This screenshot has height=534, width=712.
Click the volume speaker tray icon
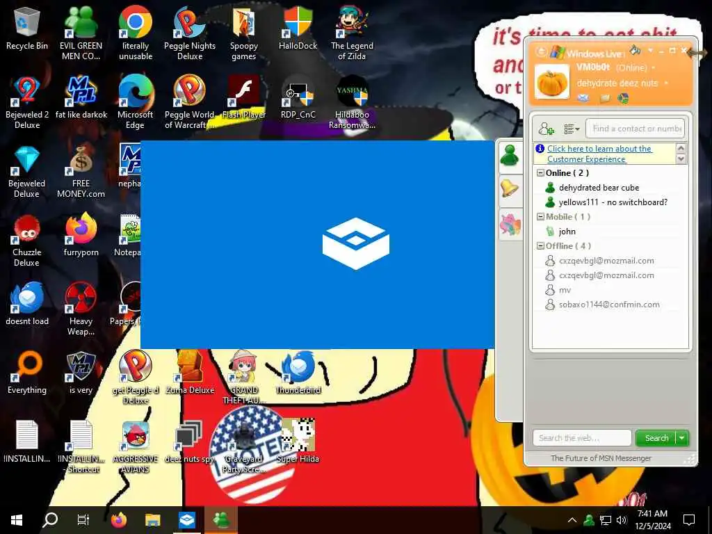(x=622, y=520)
